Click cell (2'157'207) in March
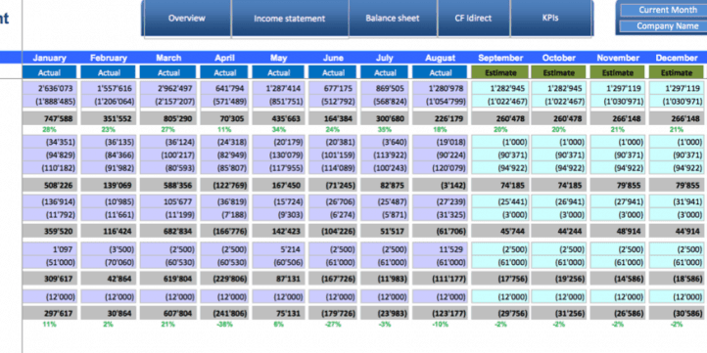This screenshot has width=707, height=353. (x=168, y=102)
